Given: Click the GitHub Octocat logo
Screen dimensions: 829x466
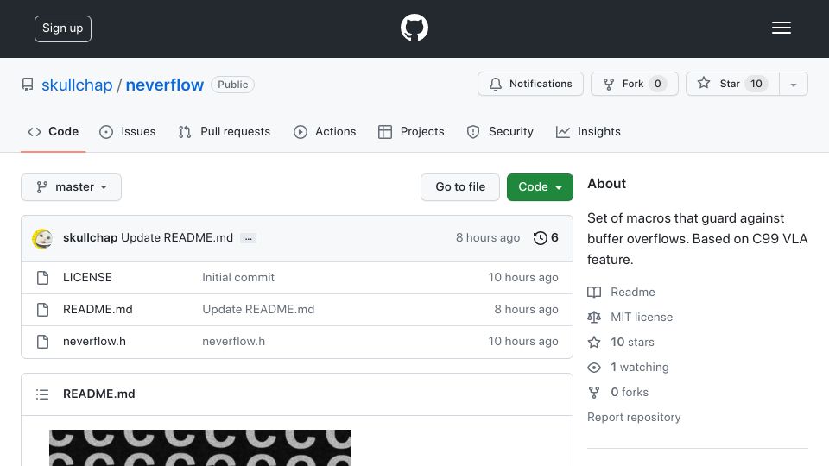Looking at the screenshot, I should pyautogui.click(x=414, y=28).
